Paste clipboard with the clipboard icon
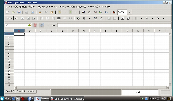Viewport: 173px width, 101px height. coord(52,12)
